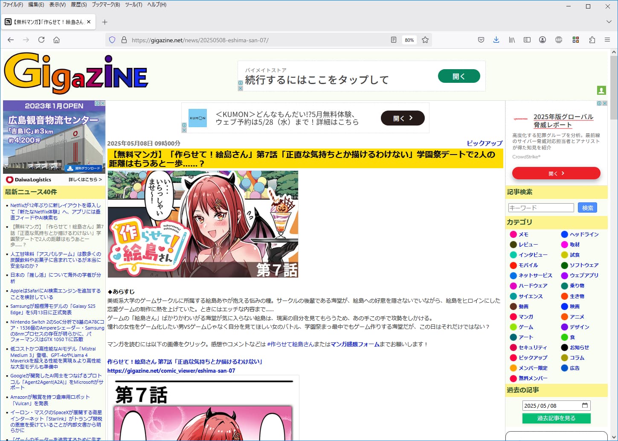Open the downloads panel
Viewport: 618px width, 441px height.
point(496,40)
